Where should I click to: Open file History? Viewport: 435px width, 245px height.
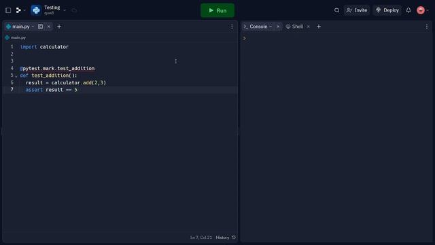pyautogui.click(x=222, y=238)
